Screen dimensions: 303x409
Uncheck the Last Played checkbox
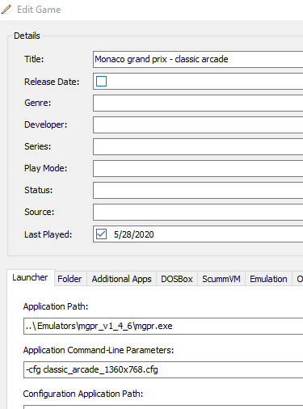click(x=101, y=234)
